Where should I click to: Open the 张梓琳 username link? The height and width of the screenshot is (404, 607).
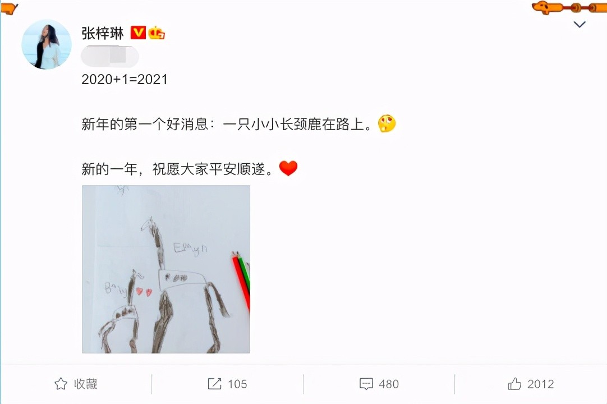point(103,33)
